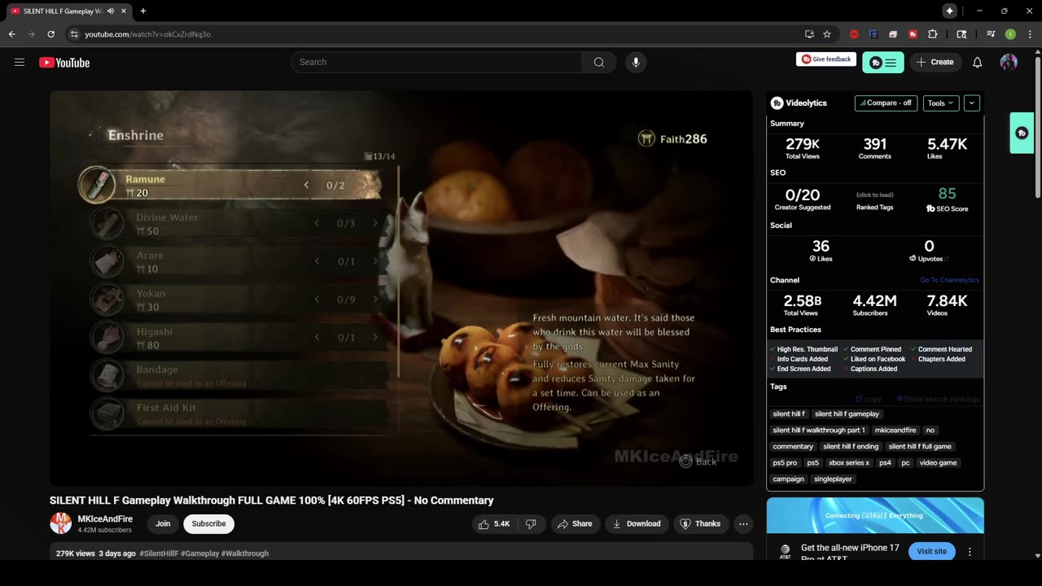Viewport: 1042px width, 586px height.
Task: Open Chrome media controls icon
Action: [991, 34]
